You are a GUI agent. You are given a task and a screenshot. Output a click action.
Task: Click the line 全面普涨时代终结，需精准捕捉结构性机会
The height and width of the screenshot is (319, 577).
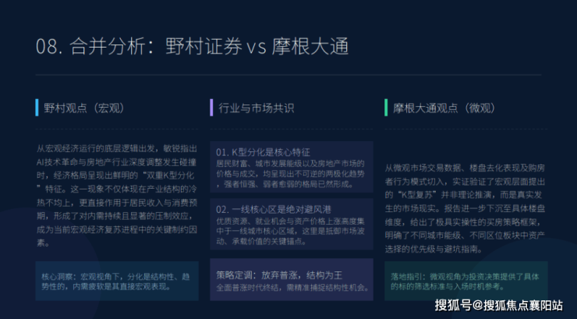pos(292,287)
